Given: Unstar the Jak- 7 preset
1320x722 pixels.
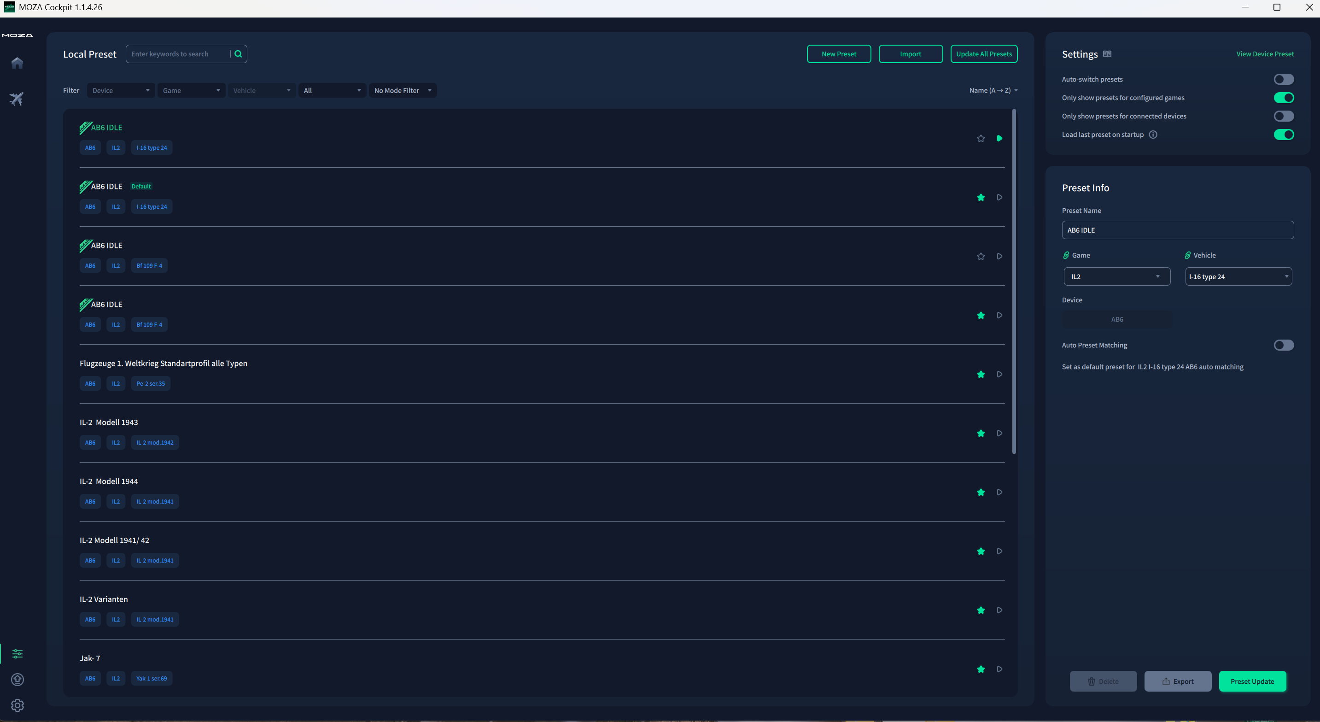Looking at the screenshot, I should click(x=981, y=669).
